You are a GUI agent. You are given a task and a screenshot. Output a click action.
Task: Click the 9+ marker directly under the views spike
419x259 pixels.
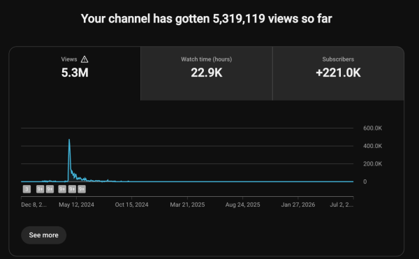pyautogui.click(x=72, y=189)
